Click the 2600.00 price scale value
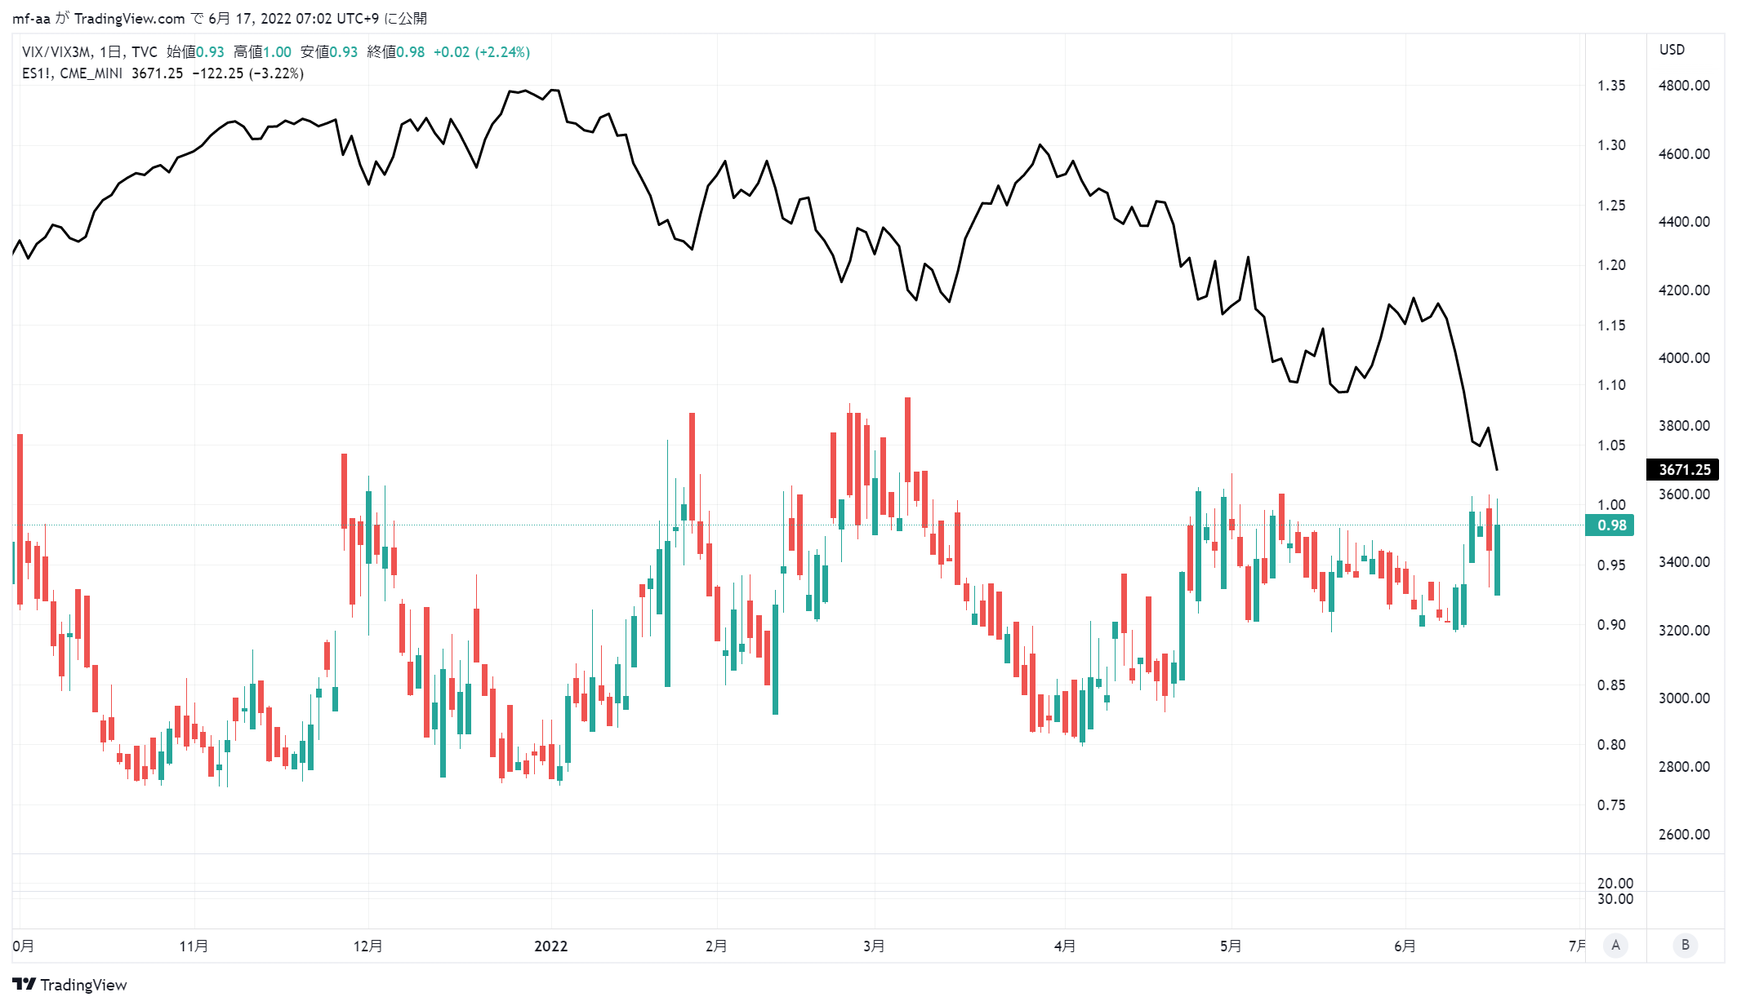 click(1684, 834)
